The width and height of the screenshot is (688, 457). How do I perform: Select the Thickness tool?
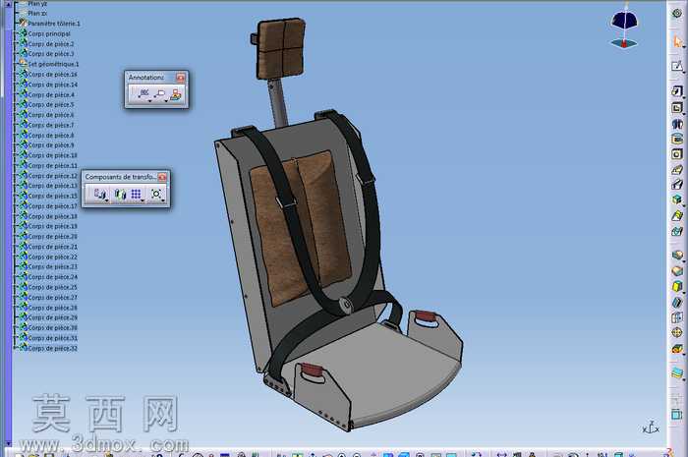[x=677, y=317]
